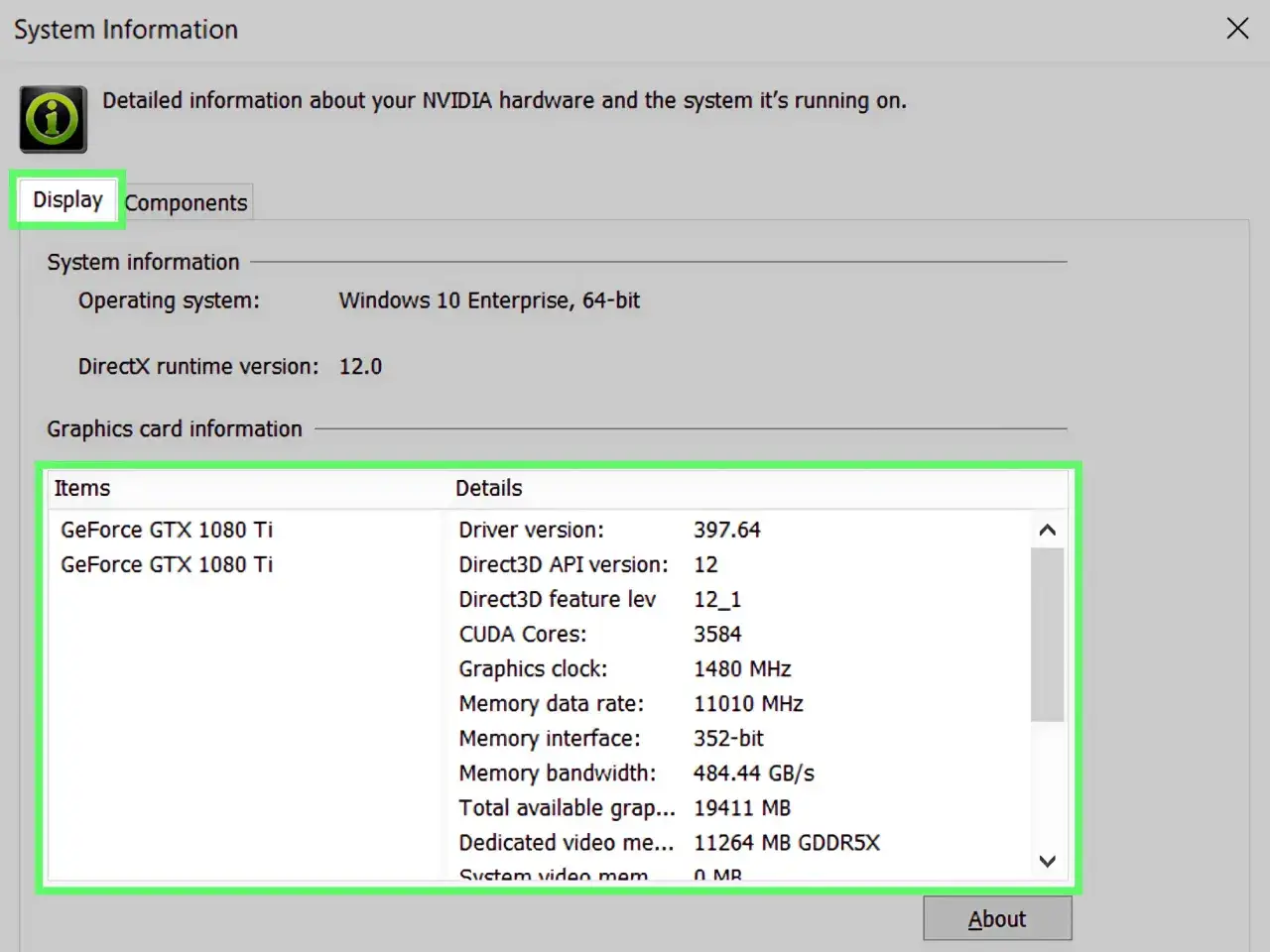Click the About button
Screen dimensions: 1270x952
coord(997,919)
